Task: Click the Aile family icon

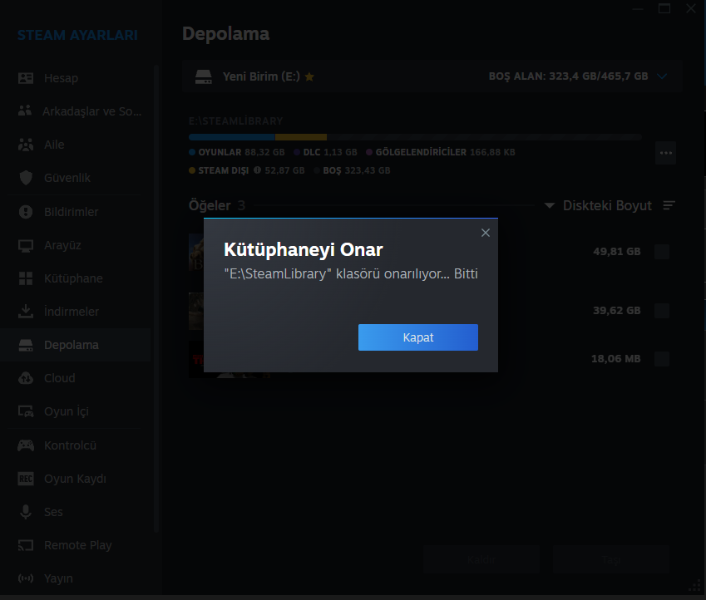Action: click(26, 145)
